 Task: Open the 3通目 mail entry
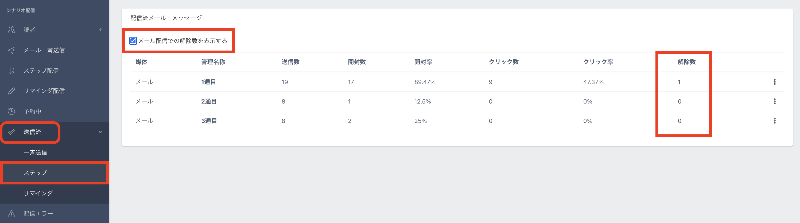tap(209, 121)
